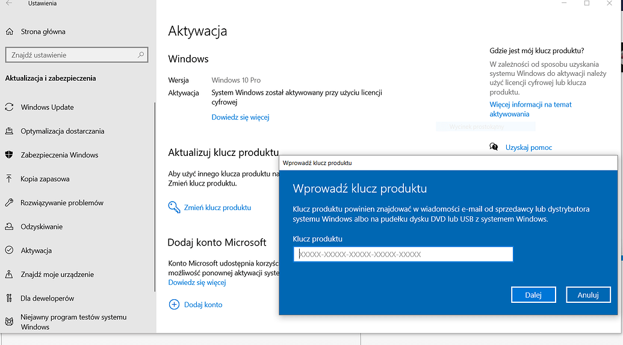
Task: Click the shield icon for Zabezpieczenia Windows
Action: tap(9, 155)
